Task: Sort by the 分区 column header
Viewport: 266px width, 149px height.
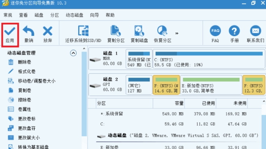Action: pyautogui.click(x=125, y=103)
